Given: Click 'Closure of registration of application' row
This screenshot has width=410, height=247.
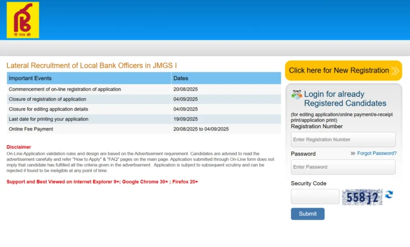Looking at the screenshot, I should point(144,99).
